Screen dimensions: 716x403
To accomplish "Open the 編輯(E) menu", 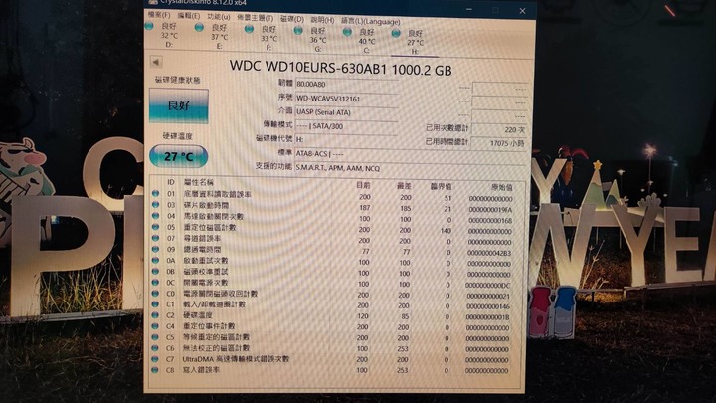I will coord(189,16).
